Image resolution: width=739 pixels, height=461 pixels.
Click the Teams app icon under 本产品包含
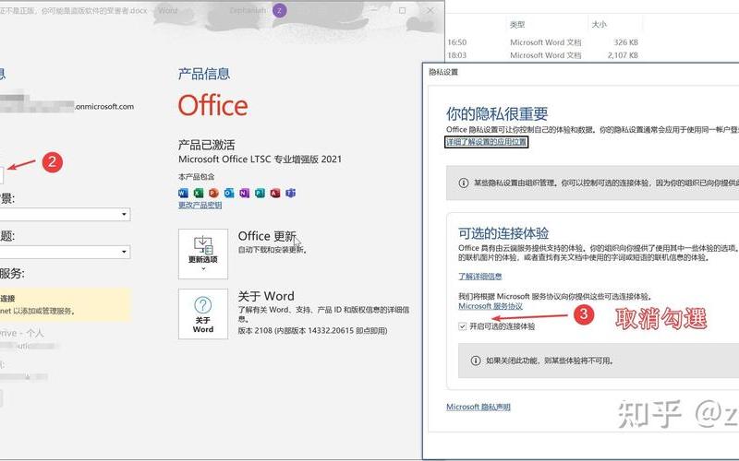(290, 193)
